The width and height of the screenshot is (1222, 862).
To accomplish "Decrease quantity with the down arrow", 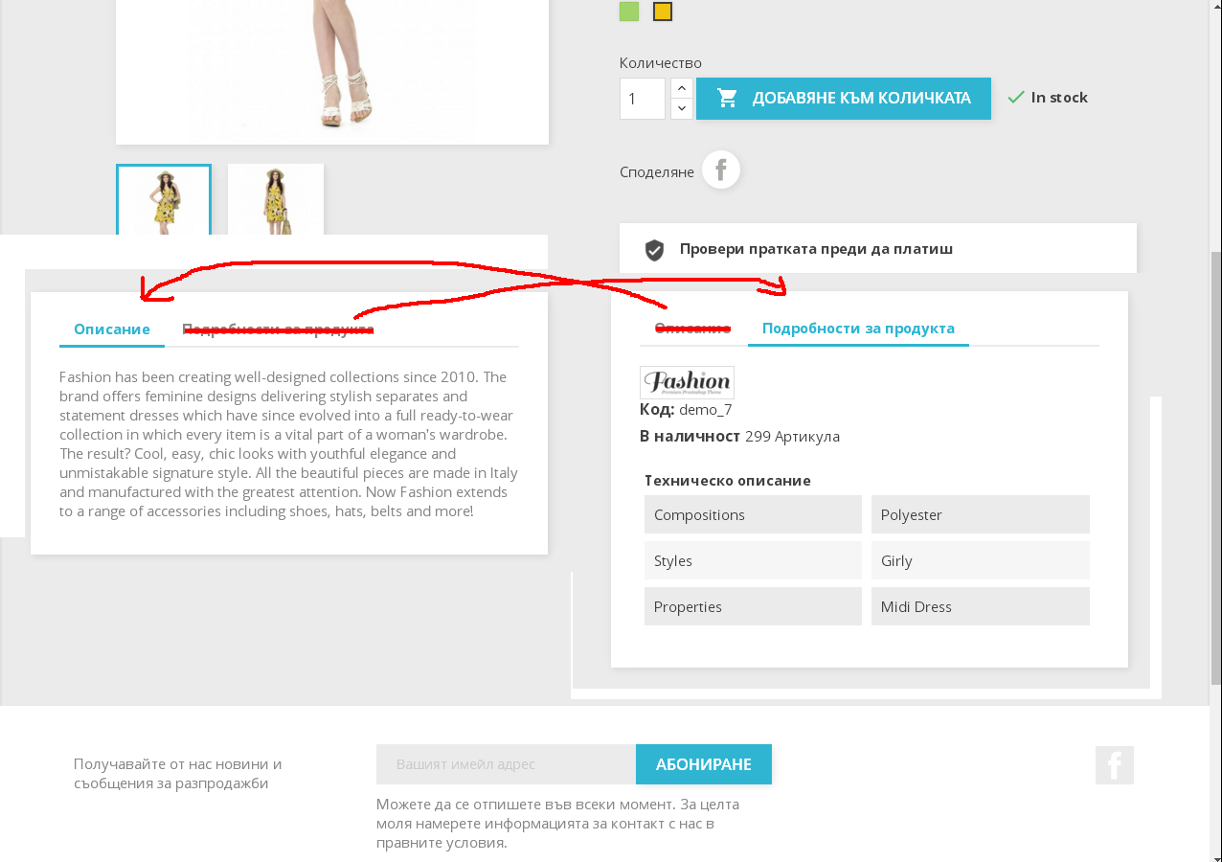I will point(681,108).
